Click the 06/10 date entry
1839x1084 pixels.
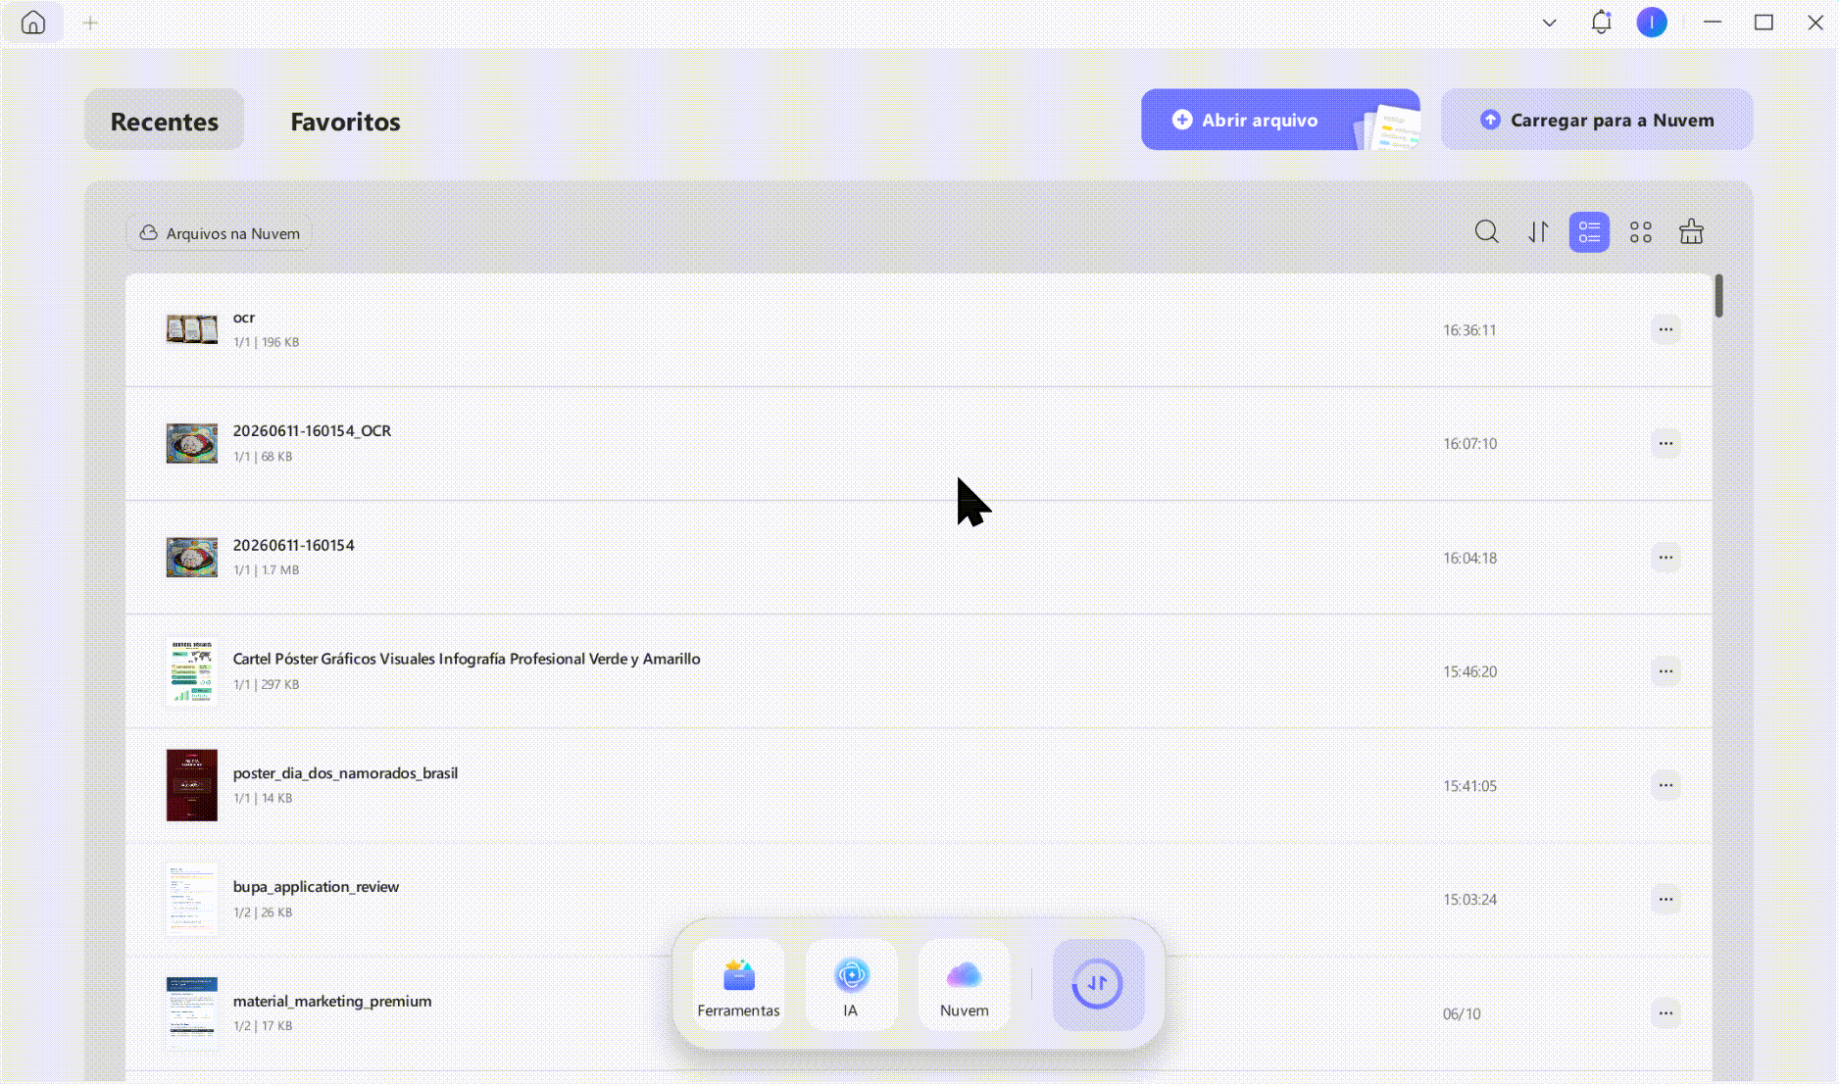coord(1462,1014)
